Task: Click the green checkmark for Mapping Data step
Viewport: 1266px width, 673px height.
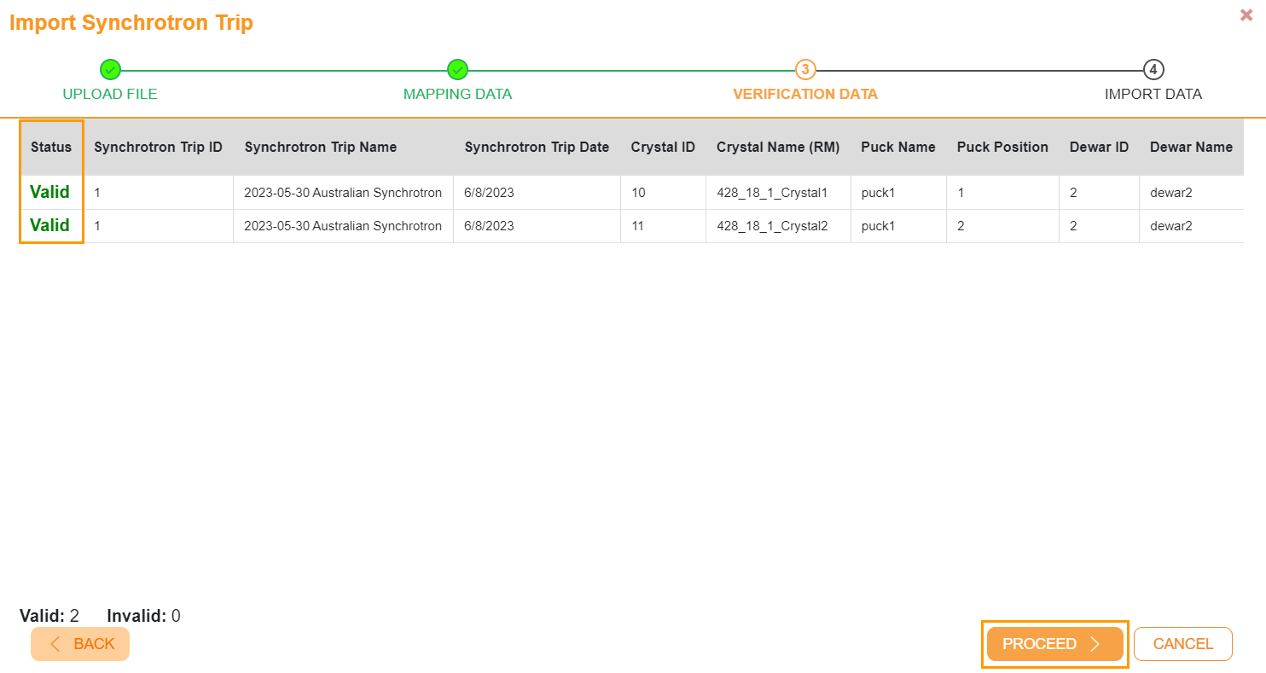Action: pos(457,69)
